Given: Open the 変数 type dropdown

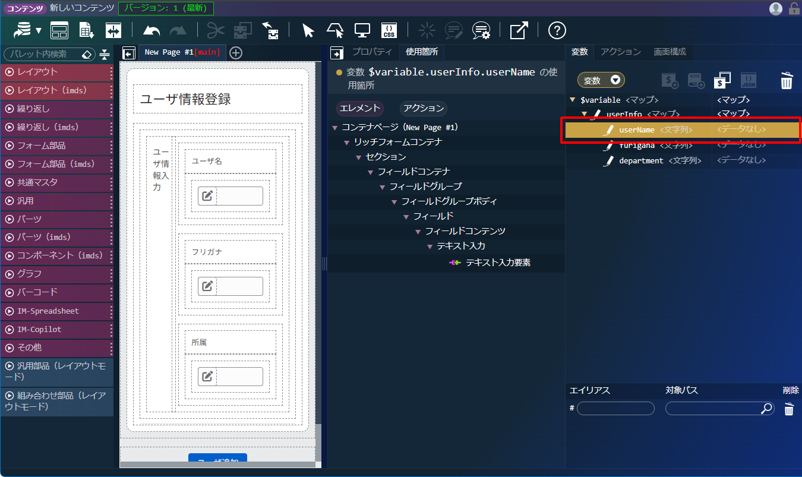Looking at the screenshot, I should (x=601, y=80).
